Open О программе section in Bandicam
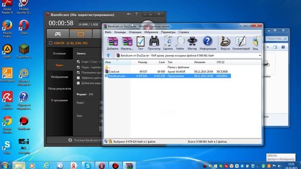The height and width of the screenshot is (169, 301). (x=59, y=100)
